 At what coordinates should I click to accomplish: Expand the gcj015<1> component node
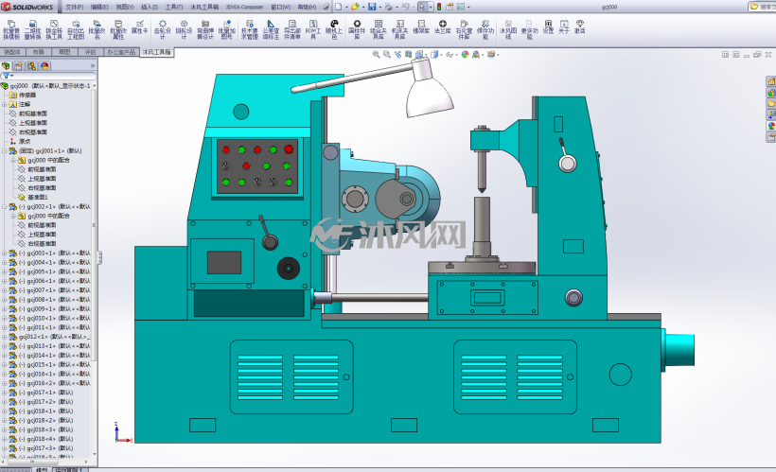click(x=5, y=364)
